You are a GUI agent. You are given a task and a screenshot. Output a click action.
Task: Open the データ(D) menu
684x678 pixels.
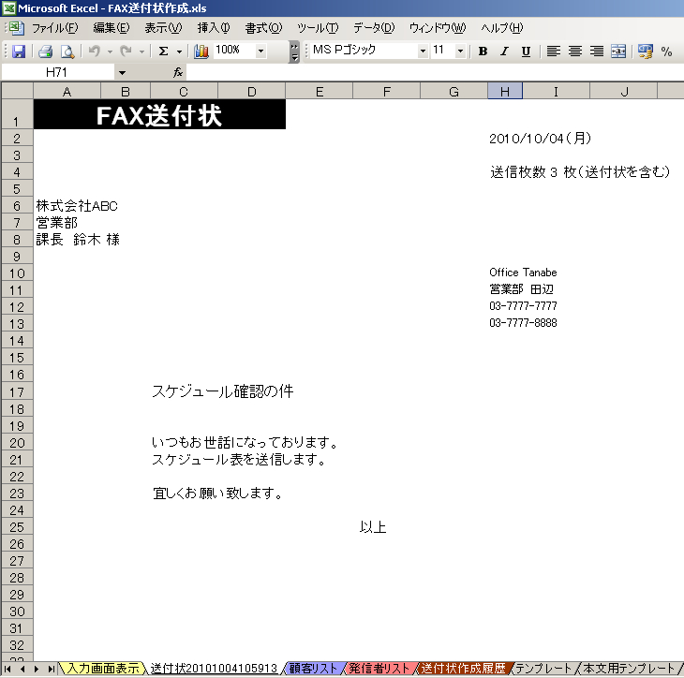coord(374,28)
